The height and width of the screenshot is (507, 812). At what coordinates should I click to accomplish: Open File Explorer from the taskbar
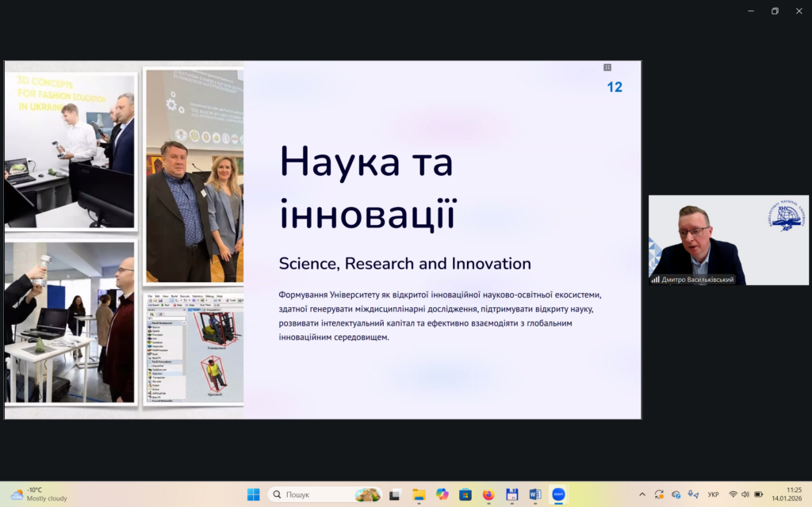tap(419, 494)
